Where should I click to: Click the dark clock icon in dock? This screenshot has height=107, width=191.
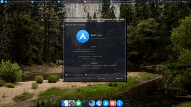coord(126,103)
